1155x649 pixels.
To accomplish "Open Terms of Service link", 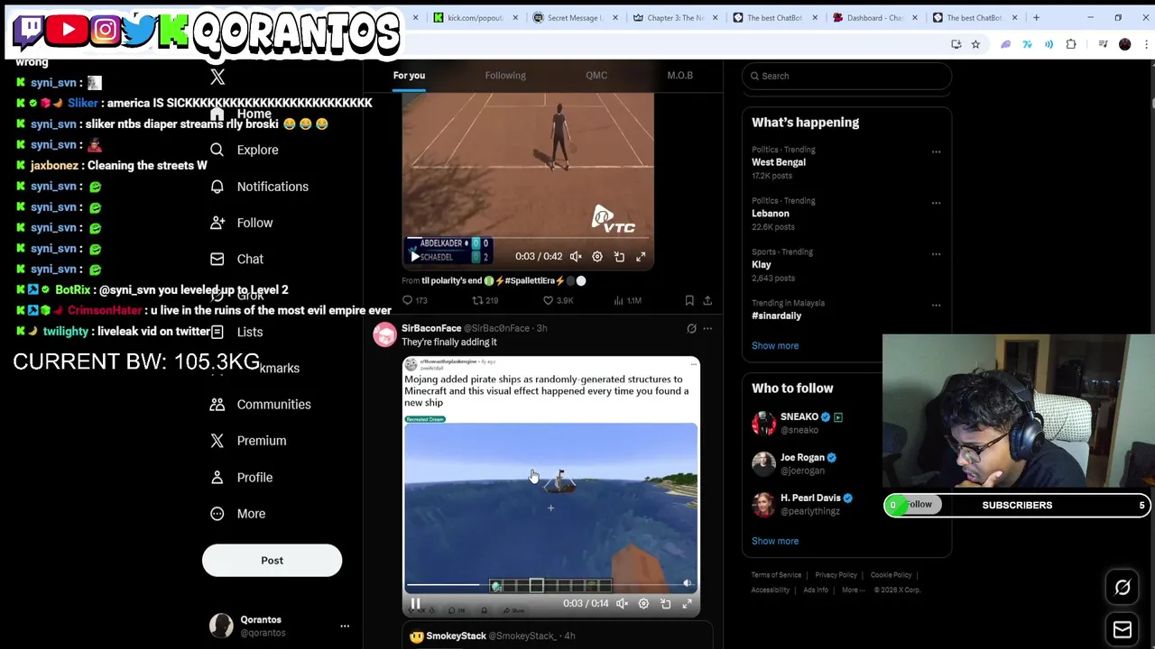I will point(776,575).
